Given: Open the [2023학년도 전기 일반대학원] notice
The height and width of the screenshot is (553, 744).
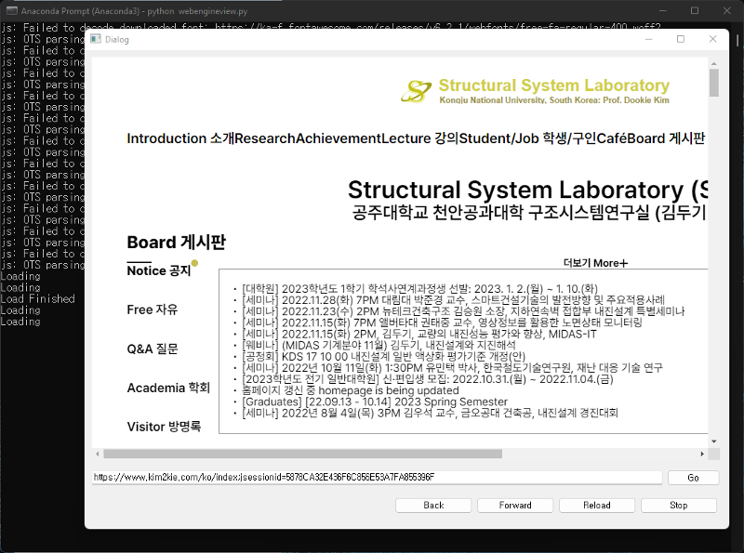Looking at the screenshot, I should point(427,379).
